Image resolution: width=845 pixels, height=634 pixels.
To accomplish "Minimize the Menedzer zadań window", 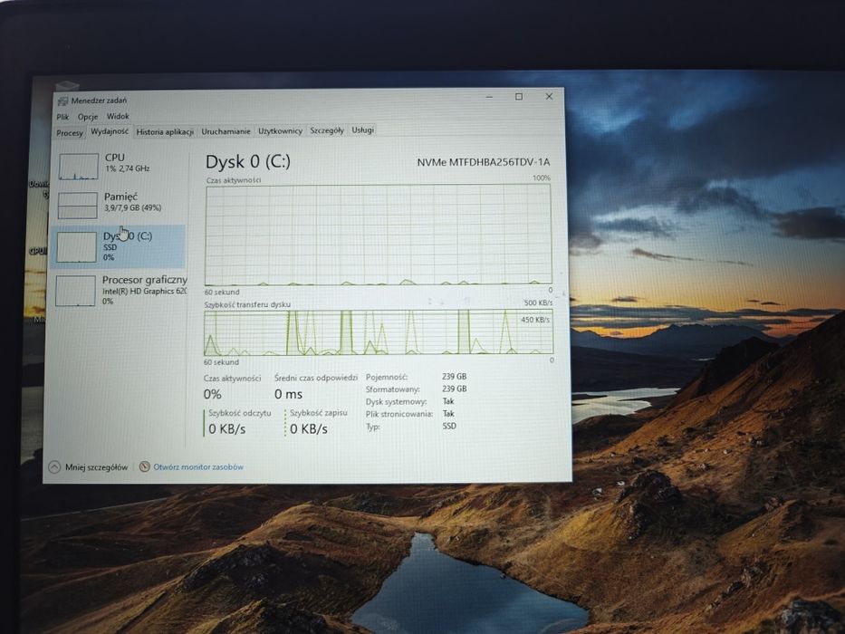I will coord(489,97).
